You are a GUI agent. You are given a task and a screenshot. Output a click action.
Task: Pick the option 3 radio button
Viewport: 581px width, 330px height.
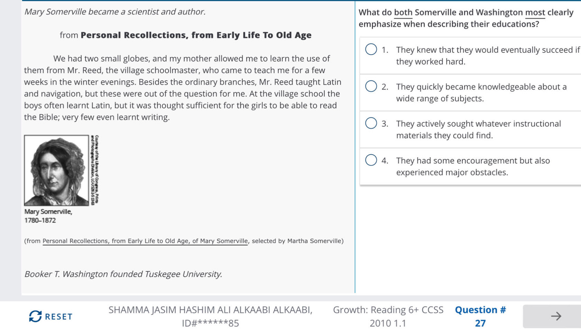371,123
